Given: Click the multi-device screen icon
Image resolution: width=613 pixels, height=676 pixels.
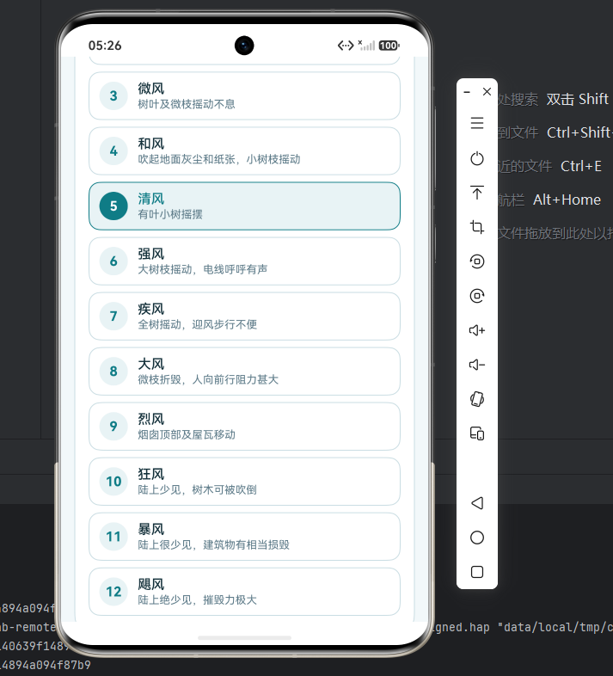Looking at the screenshot, I should tap(477, 433).
